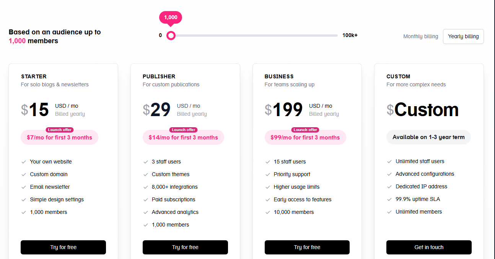This screenshot has height=259, width=495.
Task: Click the checkmark next to Unlimited staff users
Action: pyautogui.click(x=389, y=161)
